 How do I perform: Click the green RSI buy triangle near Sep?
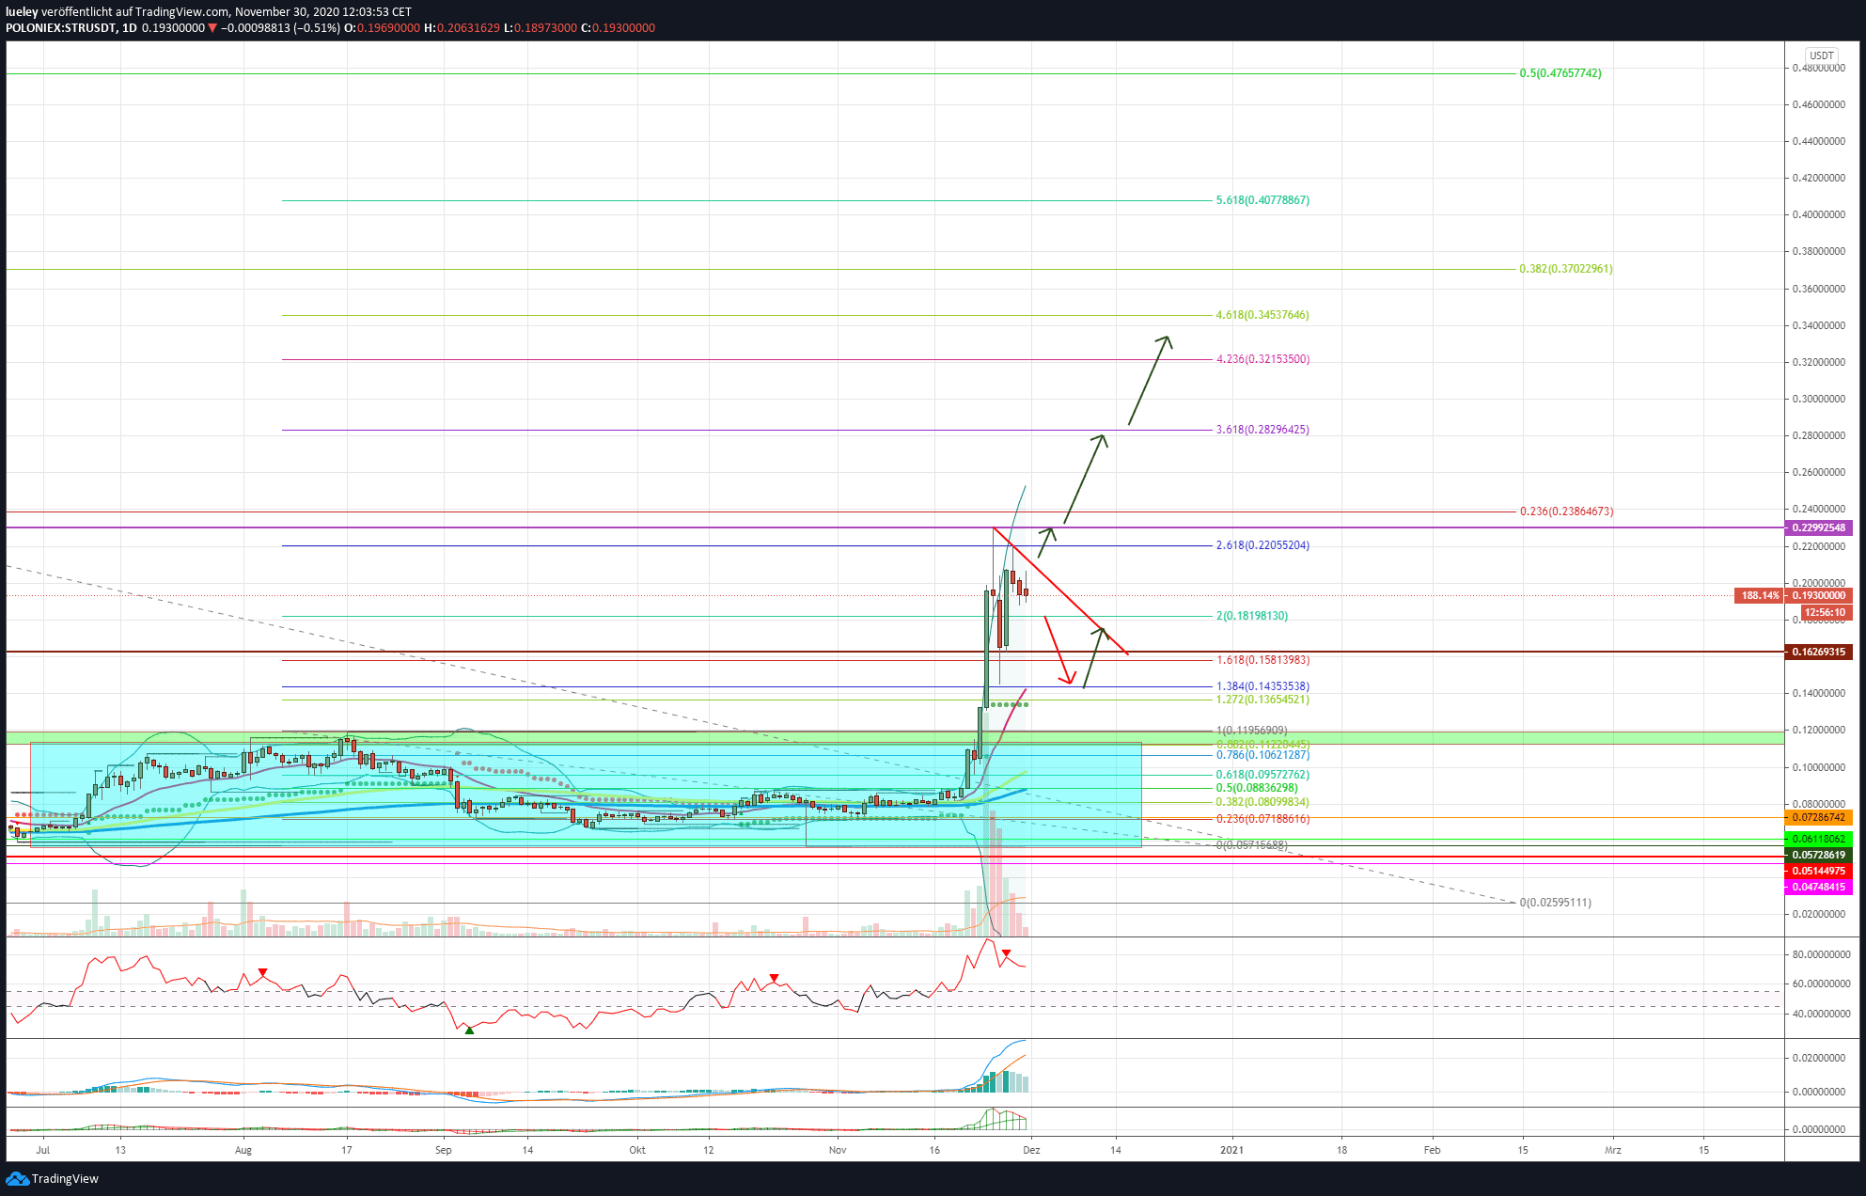click(469, 1031)
